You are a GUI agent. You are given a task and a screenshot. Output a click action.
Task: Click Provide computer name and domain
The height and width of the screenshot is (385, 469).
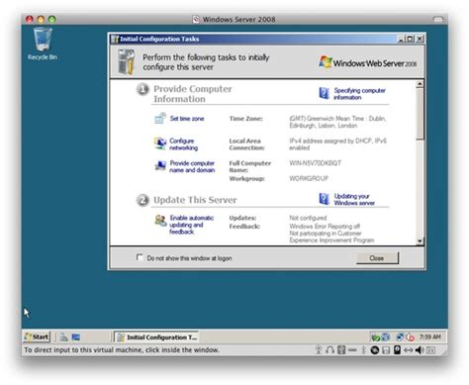click(192, 166)
